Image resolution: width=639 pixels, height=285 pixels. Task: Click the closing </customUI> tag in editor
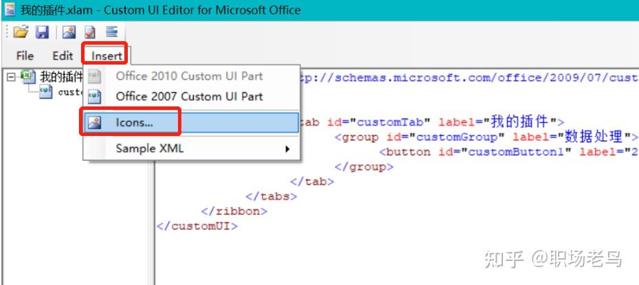pos(197,226)
